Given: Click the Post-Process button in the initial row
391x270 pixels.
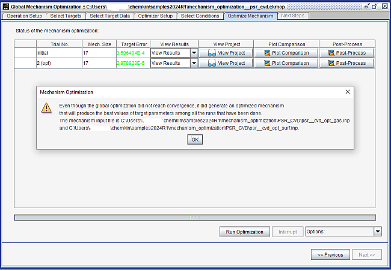Looking at the screenshot, I should [x=347, y=53].
